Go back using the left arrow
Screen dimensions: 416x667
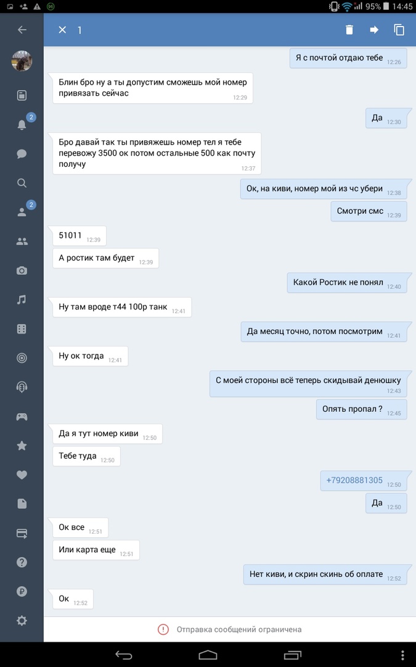[x=22, y=30]
